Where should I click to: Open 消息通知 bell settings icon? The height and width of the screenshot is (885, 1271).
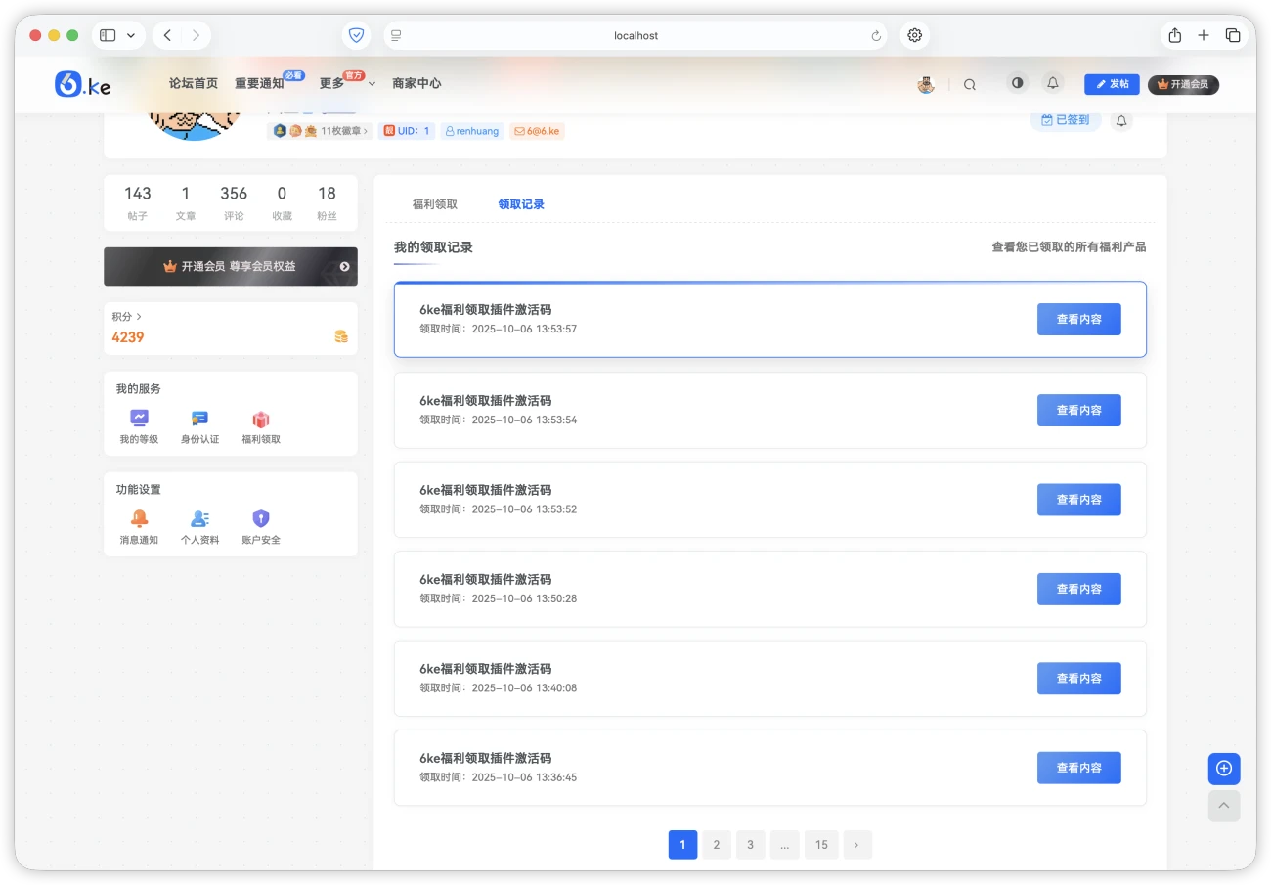point(139,519)
